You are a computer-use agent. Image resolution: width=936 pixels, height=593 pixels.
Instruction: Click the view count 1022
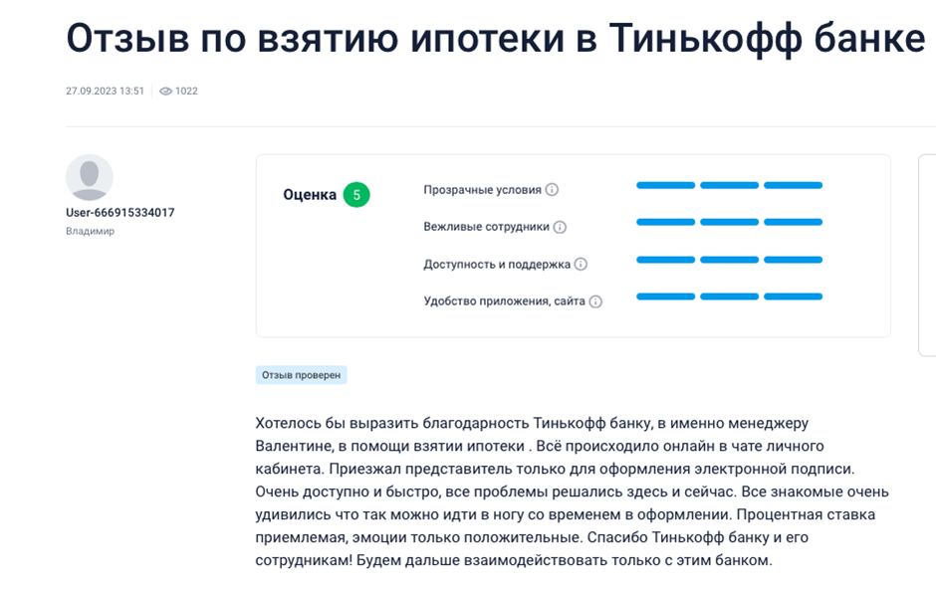pyautogui.click(x=186, y=92)
